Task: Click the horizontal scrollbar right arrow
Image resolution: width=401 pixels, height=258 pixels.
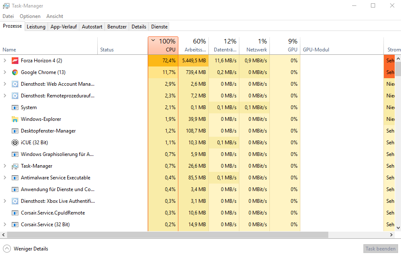Action: [391, 235]
